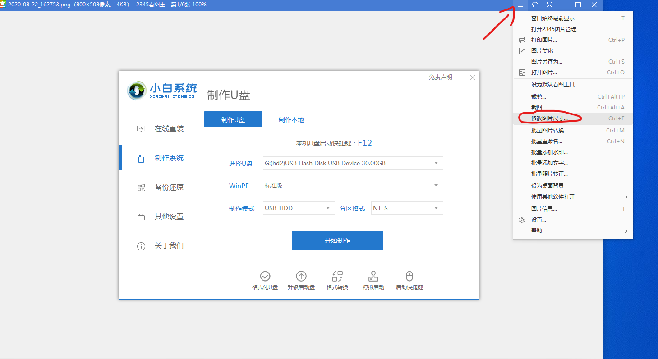Open the 启动快捷键 mouse icon

[x=409, y=276]
